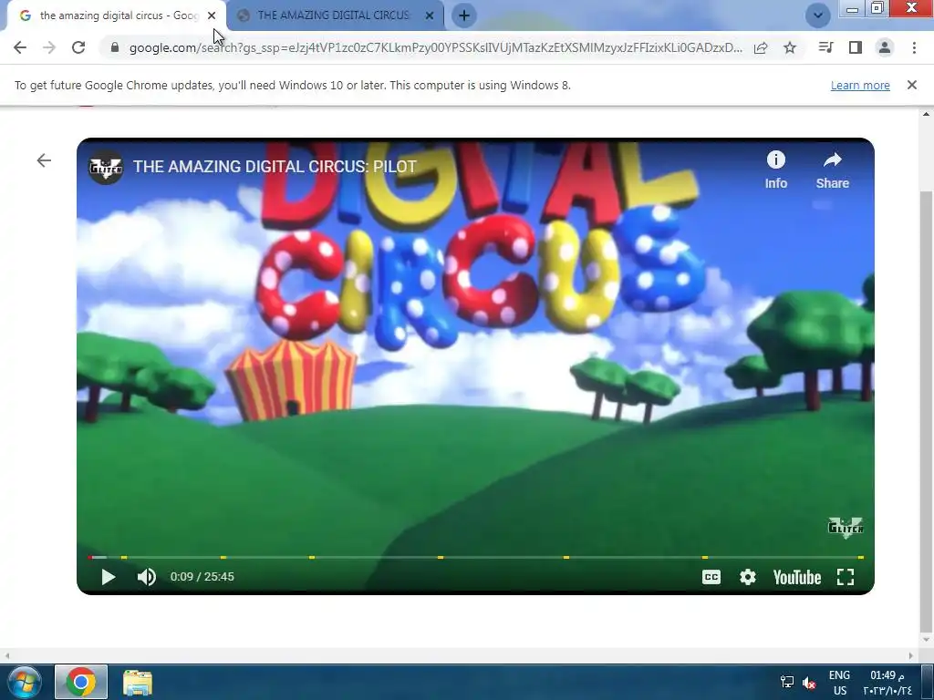The image size is (934, 700).
Task: Toggle the Chrome side panel
Action: pyautogui.click(x=856, y=47)
